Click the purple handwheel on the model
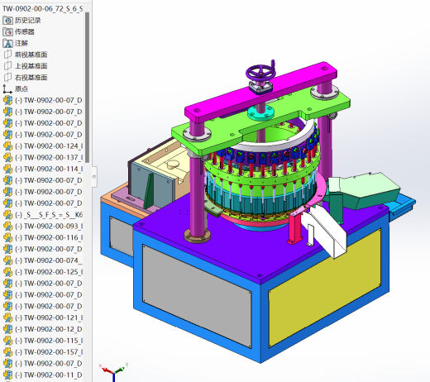Image resolution: width=430 pixels, height=382 pixels. point(260,73)
